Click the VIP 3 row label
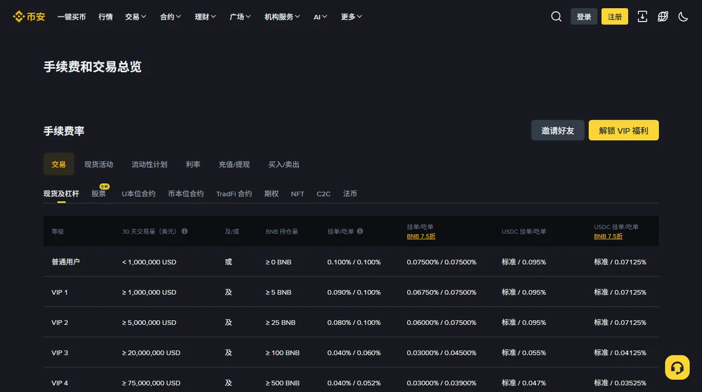The height and width of the screenshot is (392, 702). click(x=60, y=353)
